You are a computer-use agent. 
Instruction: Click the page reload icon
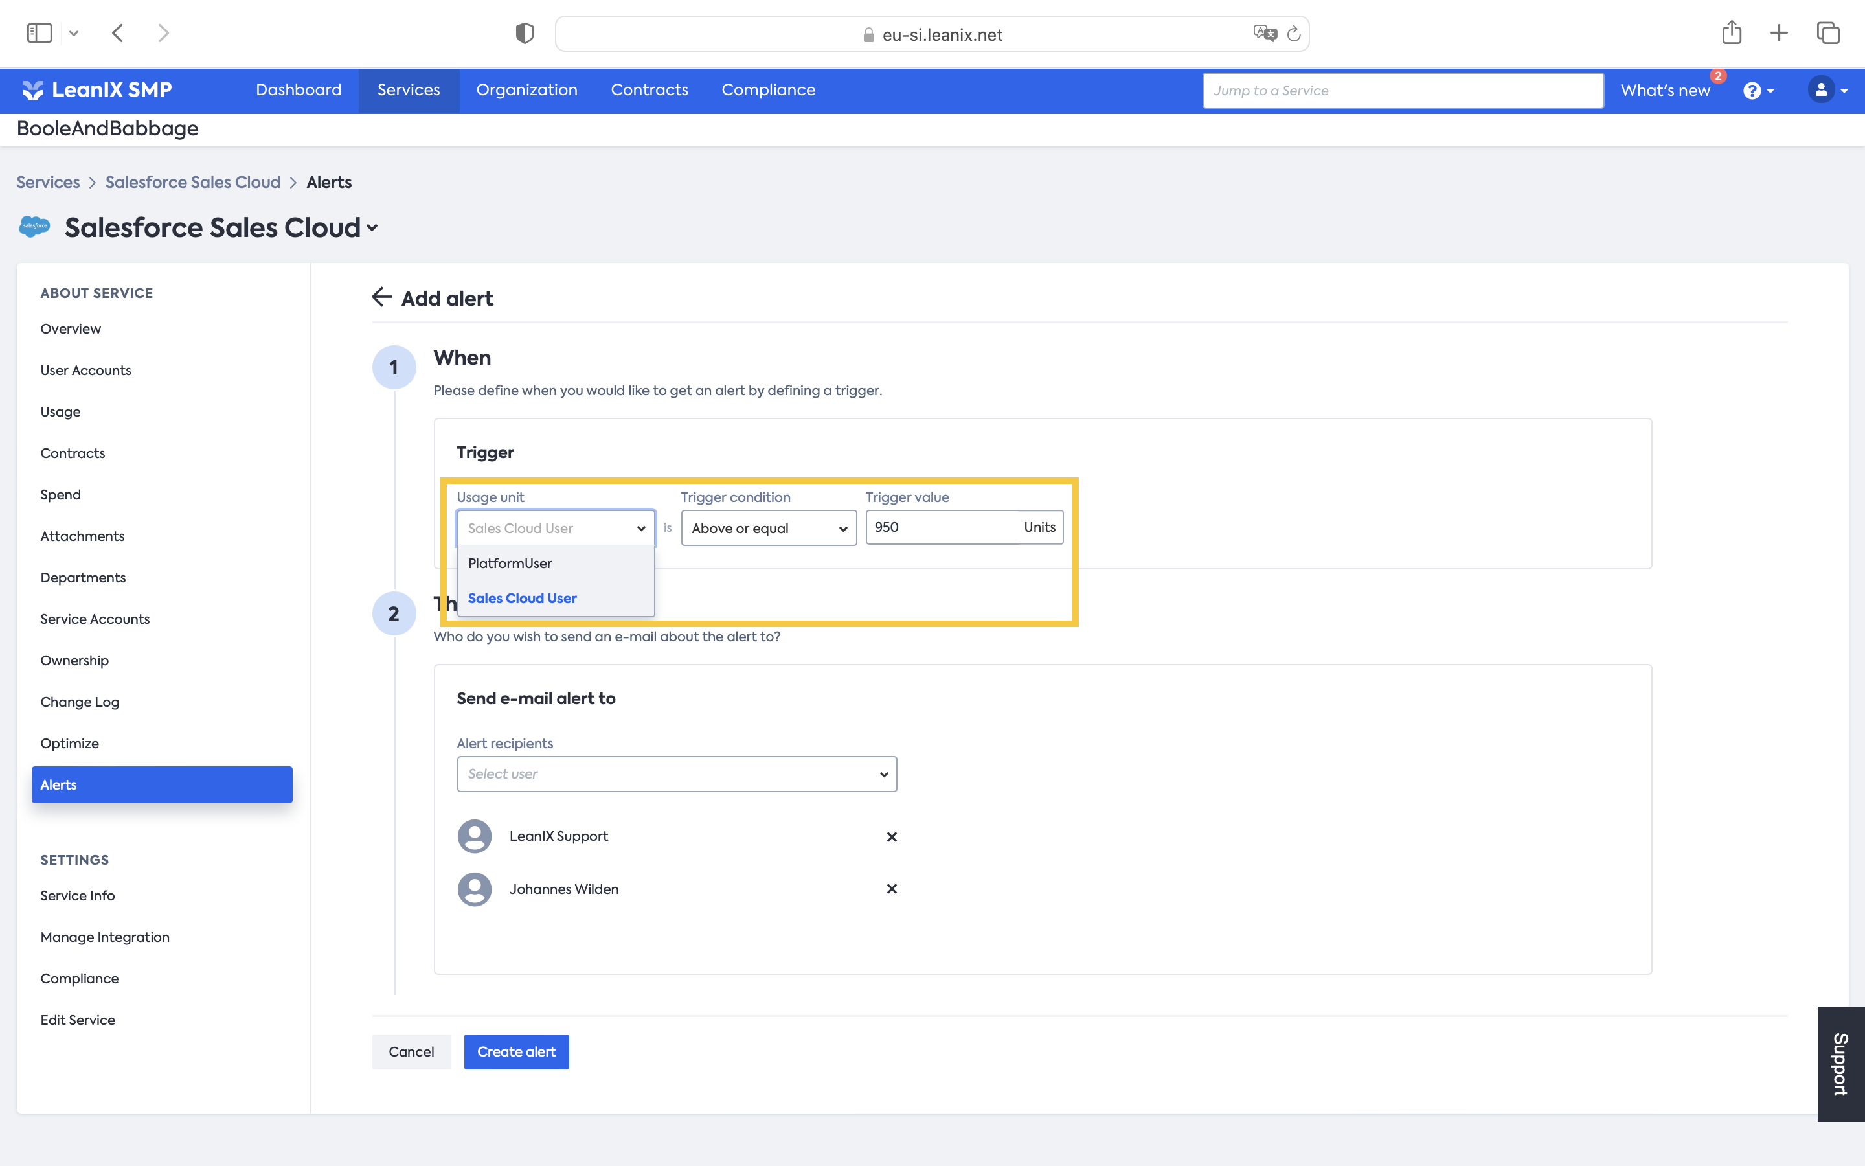click(x=1294, y=34)
